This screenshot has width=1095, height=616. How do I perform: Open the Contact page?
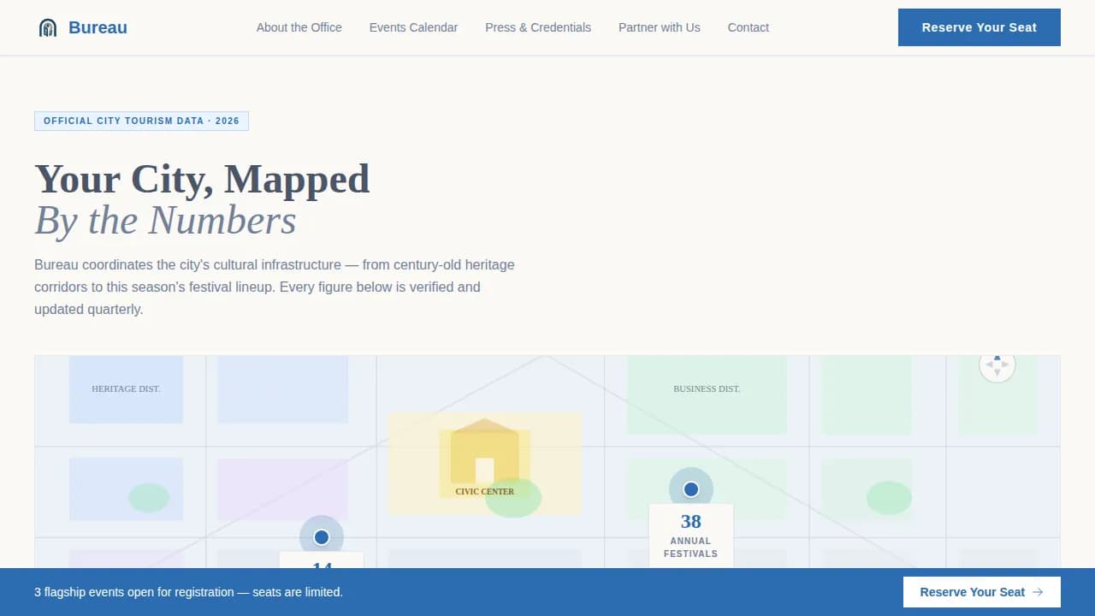click(749, 27)
